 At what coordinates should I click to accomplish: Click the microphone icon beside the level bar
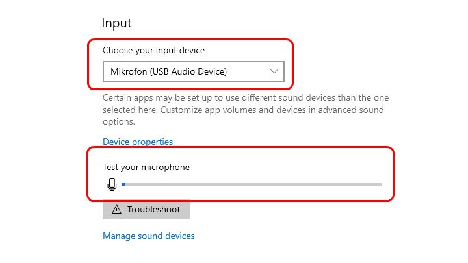click(112, 184)
